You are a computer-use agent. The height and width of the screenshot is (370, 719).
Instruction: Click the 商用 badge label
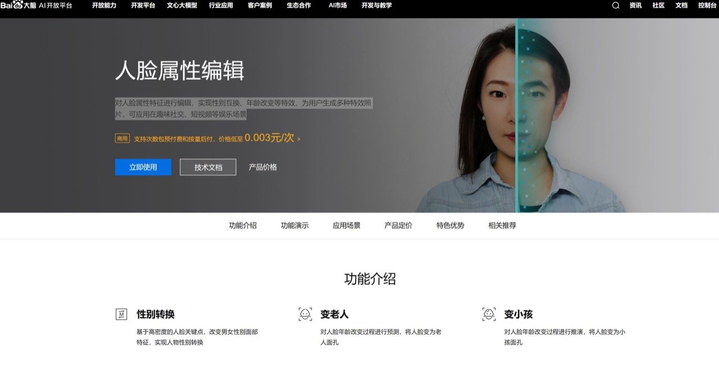122,138
